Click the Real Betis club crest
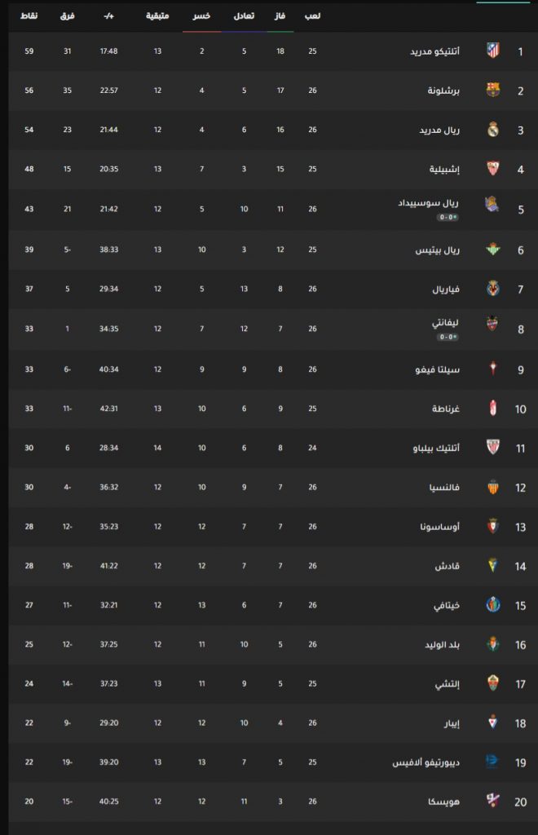 click(493, 250)
